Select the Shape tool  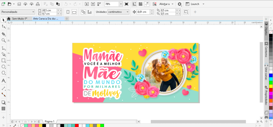pos(3,26)
